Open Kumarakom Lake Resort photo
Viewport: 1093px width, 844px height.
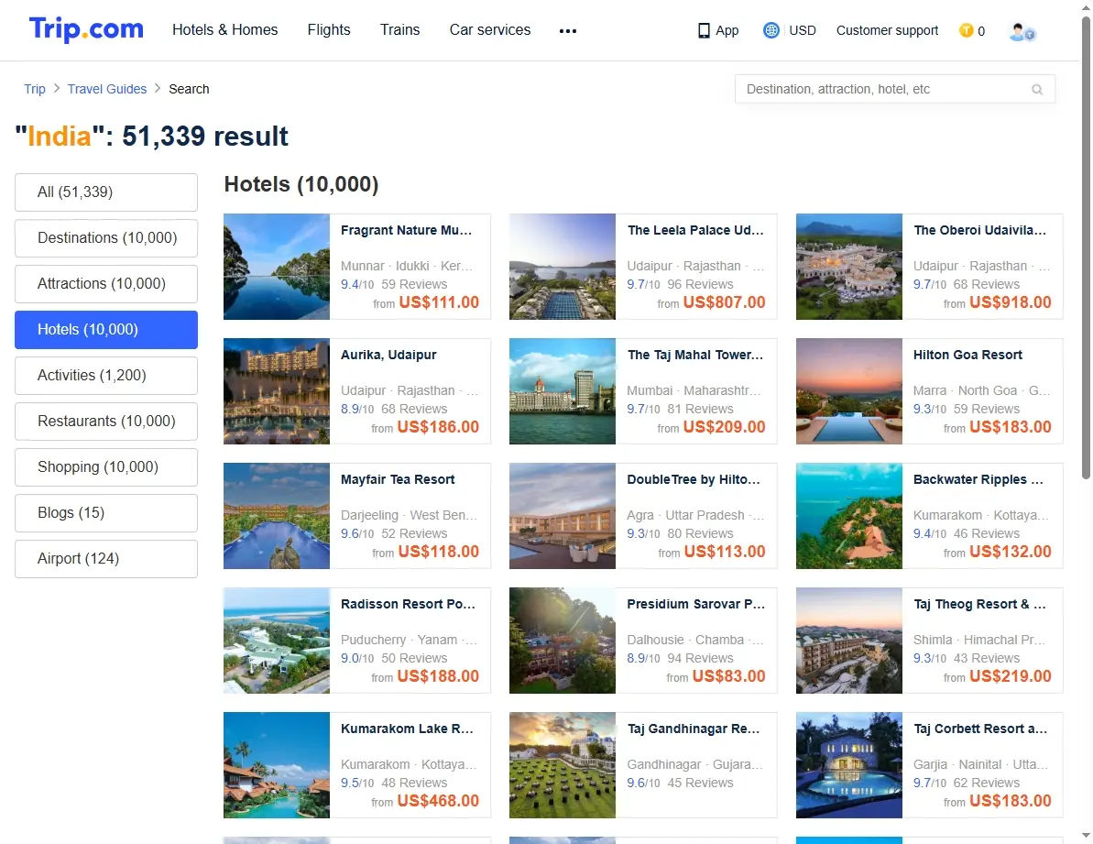277,765
